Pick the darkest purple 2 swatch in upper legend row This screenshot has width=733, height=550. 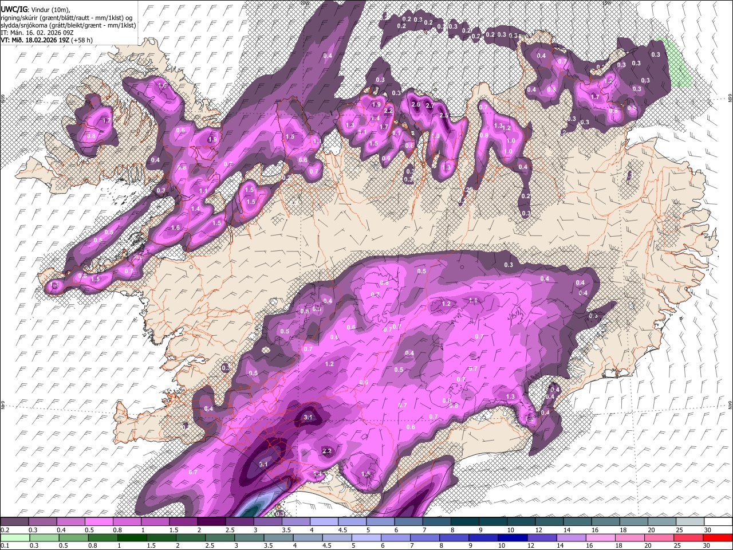coord(211,522)
